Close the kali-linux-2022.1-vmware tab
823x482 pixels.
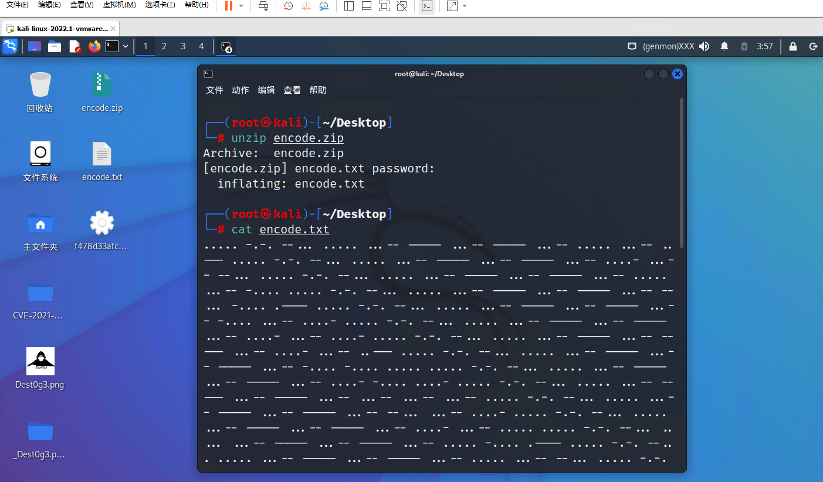113,28
